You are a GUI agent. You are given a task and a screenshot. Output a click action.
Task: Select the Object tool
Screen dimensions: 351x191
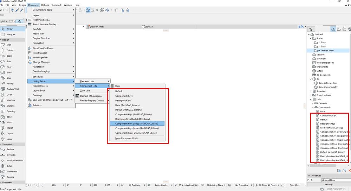click(13, 133)
